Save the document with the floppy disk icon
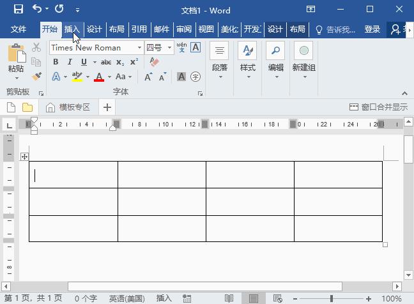The width and height of the screenshot is (414, 304). pyautogui.click(x=19, y=9)
